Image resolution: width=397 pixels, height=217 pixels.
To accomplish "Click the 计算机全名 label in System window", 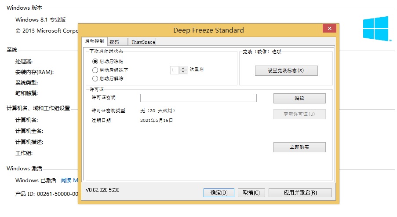I will click(x=29, y=131).
